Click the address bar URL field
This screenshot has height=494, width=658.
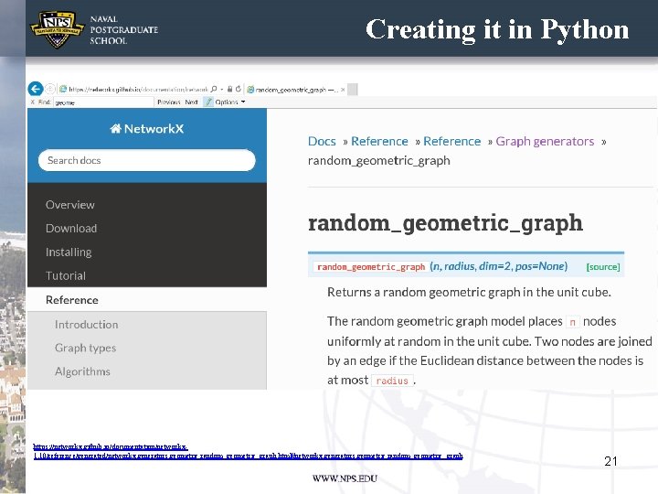[x=138, y=89]
